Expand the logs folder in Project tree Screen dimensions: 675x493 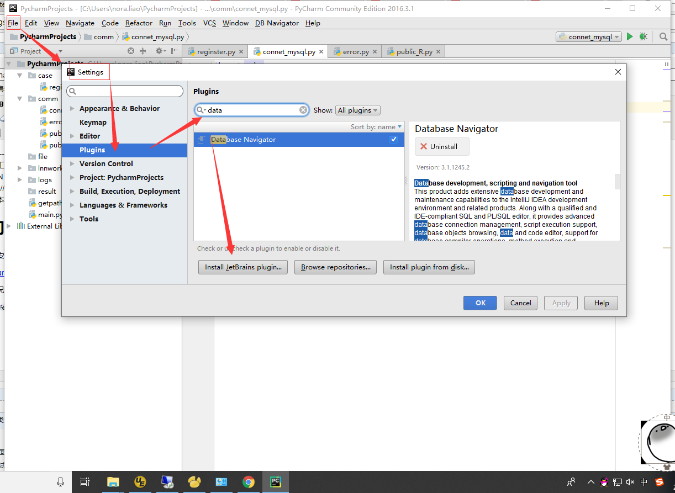click(19, 179)
